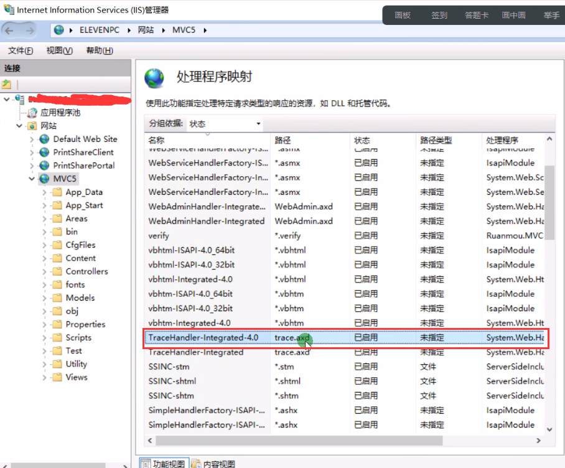Click the Models folder icon
565x468 pixels.
(57, 298)
